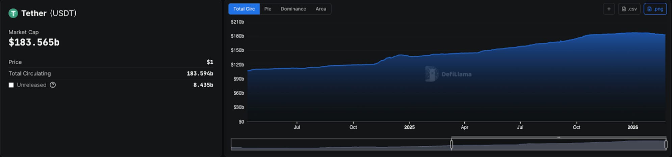The width and height of the screenshot is (672, 157).
Task: Switch to the Area tab
Action: coord(321,9)
